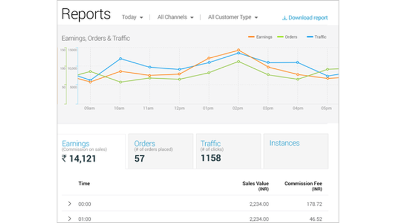
Task: Expand the 00:00 time row
Action: pyautogui.click(x=69, y=204)
